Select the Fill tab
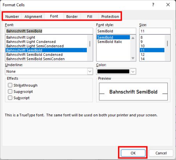The height and width of the screenshot is (160, 176). pyautogui.click(x=90, y=16)
